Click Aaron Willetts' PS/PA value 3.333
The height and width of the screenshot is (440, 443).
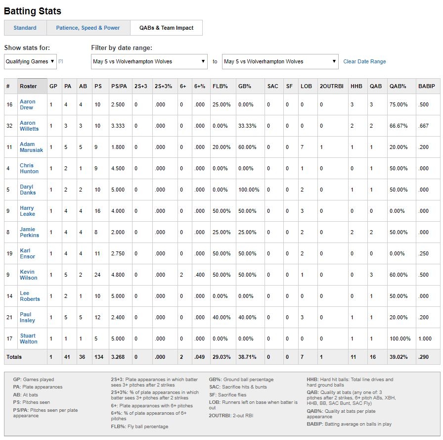(x=118, y=126)
